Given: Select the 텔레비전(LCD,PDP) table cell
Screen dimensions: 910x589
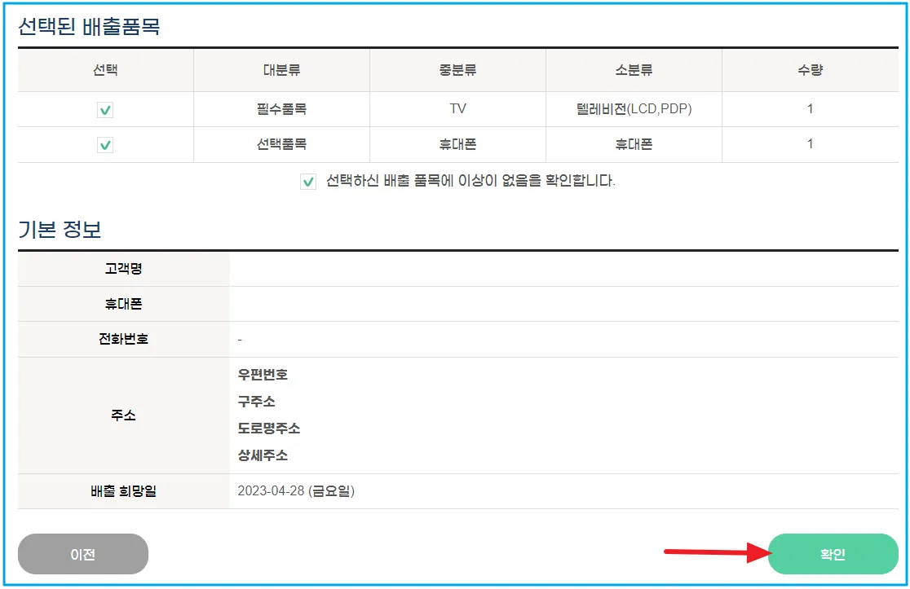Looking at the screenshot, I should click(633, 109).
